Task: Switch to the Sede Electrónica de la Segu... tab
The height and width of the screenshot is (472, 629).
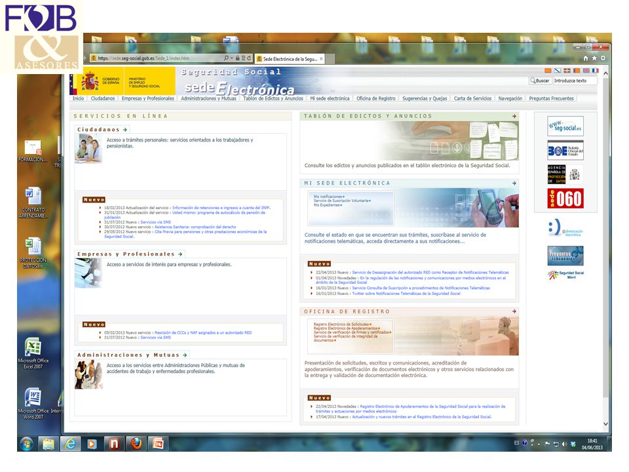Action: coord(290,58)
